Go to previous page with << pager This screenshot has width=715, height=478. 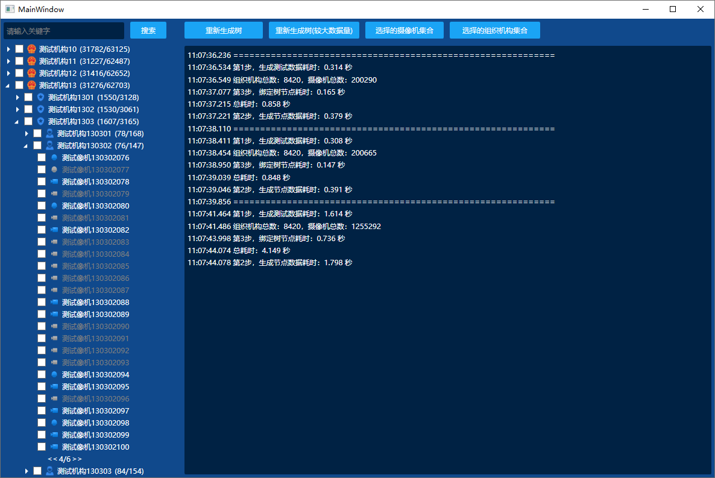(52, 459)
